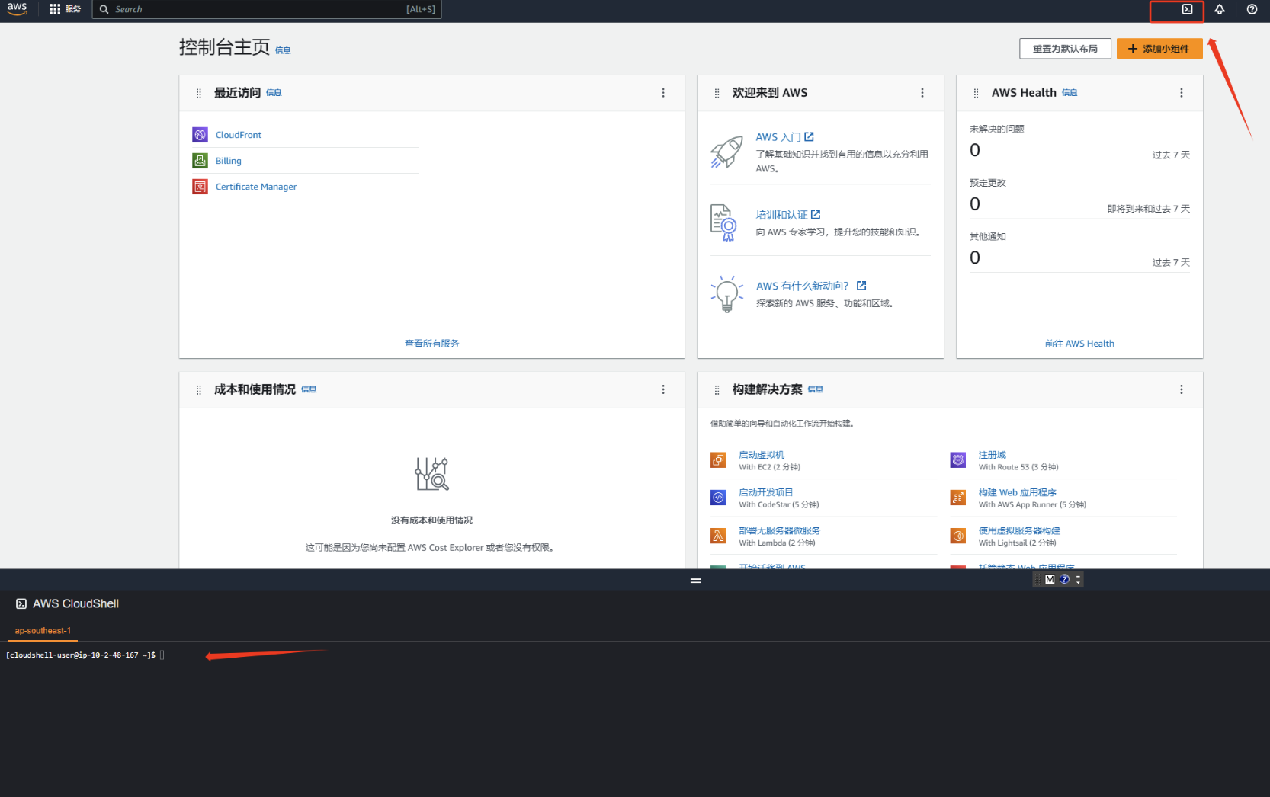Open the cost and usage widget options menu
The width and height of the screenshot is (1270, 797).
pyautogui.click(x=663, y=389)
